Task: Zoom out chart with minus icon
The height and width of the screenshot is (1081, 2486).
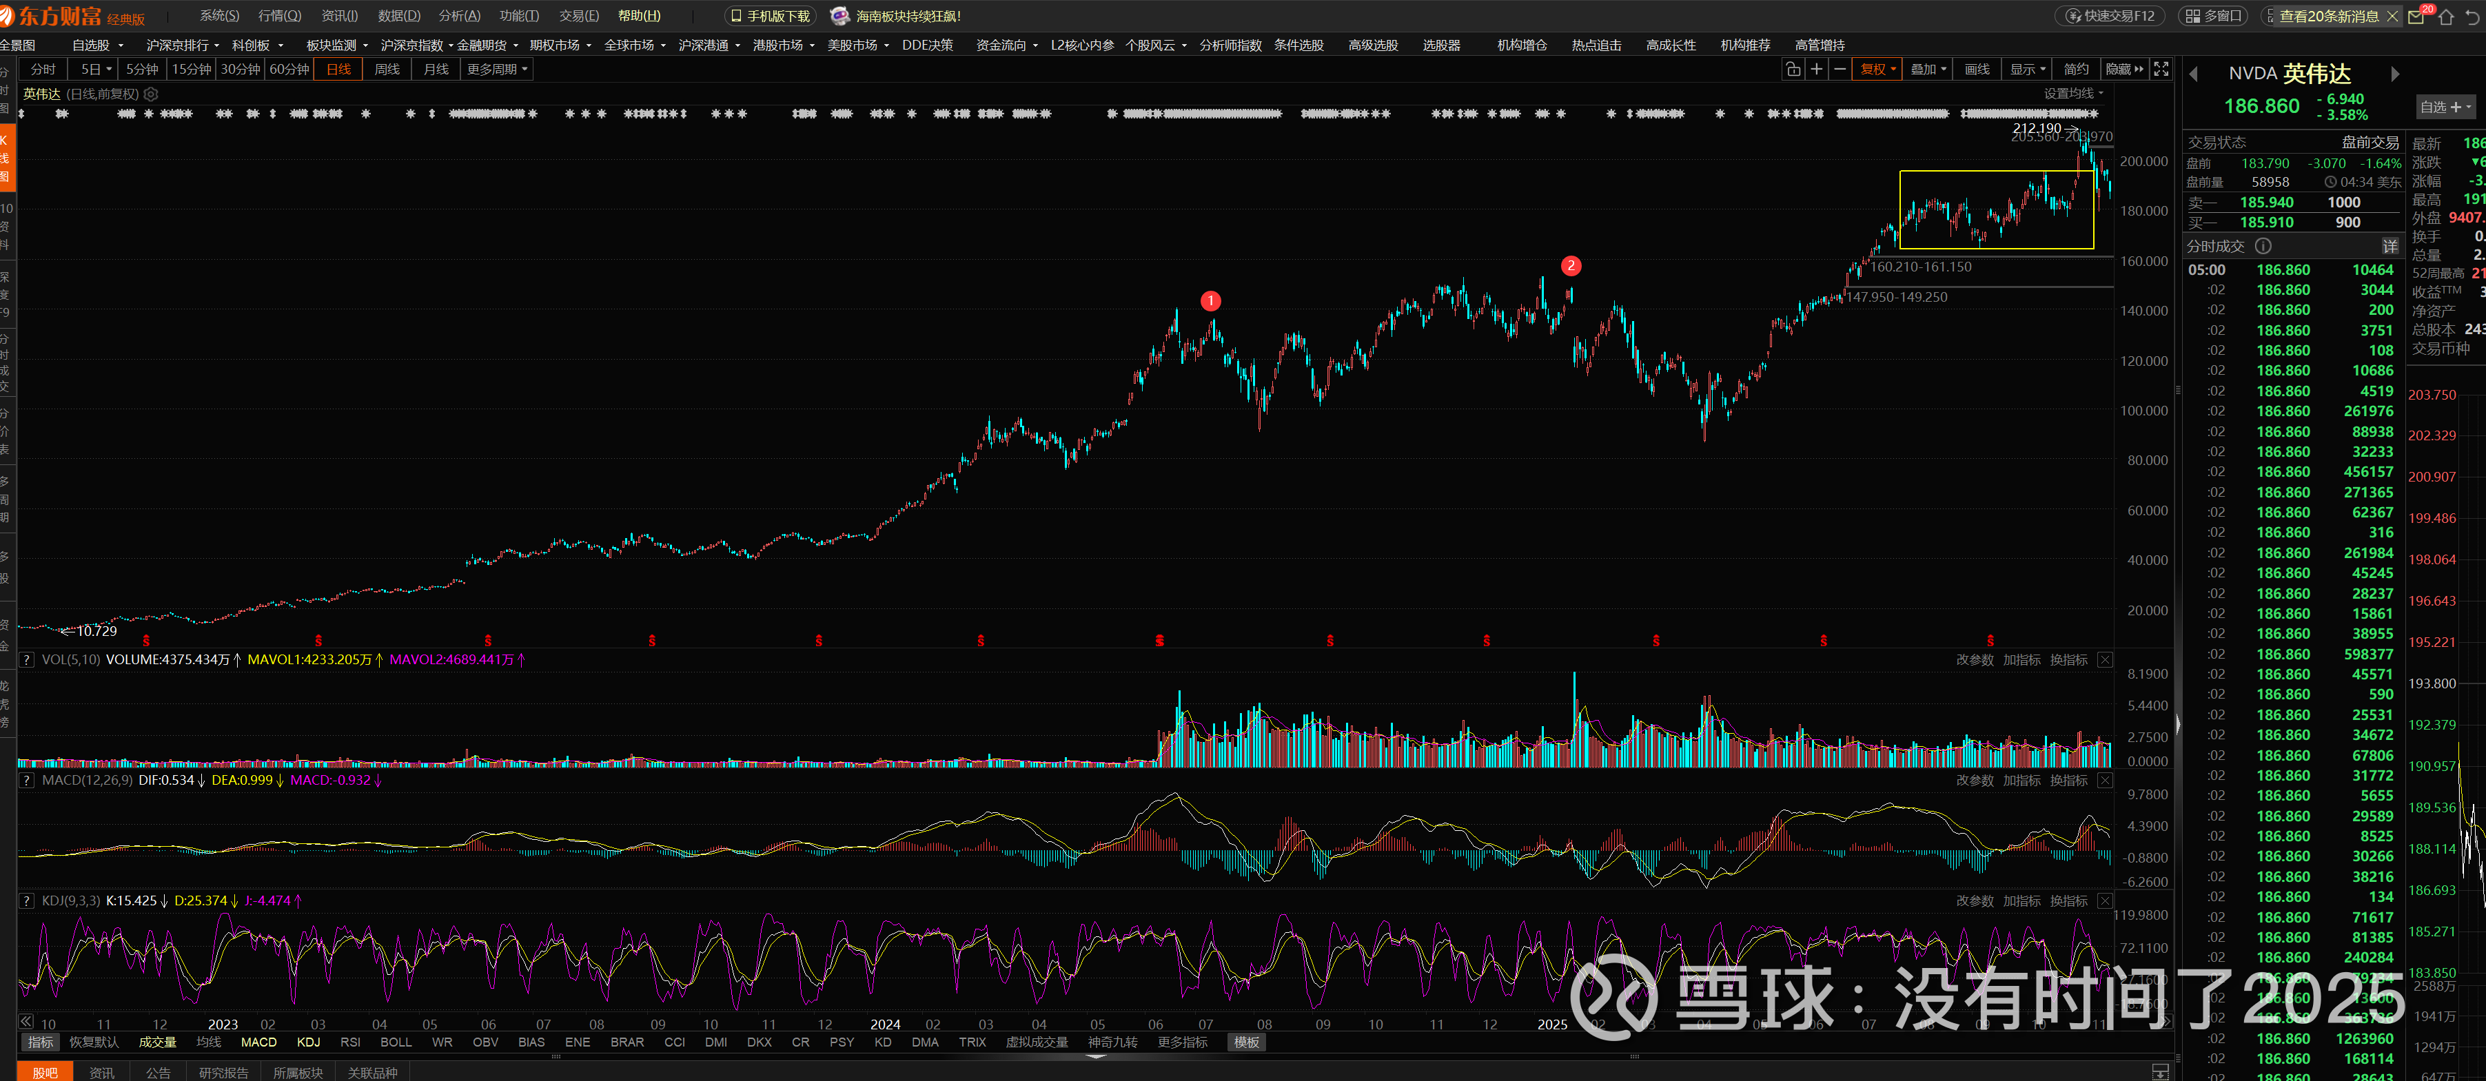Action: [x=1840, y=70]
